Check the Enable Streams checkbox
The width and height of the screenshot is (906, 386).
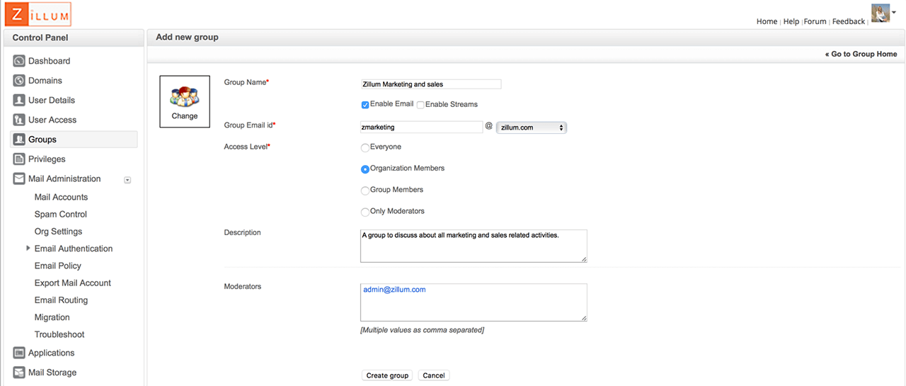click(x=420, y=105)
